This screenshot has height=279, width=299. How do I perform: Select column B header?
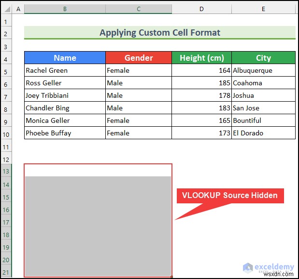65,9
